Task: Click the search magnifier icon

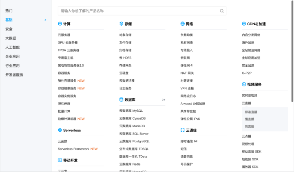Action: coord(222,11)
